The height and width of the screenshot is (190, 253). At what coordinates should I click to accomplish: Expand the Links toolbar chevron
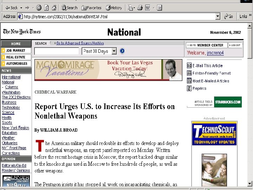(x=250, y=15)
